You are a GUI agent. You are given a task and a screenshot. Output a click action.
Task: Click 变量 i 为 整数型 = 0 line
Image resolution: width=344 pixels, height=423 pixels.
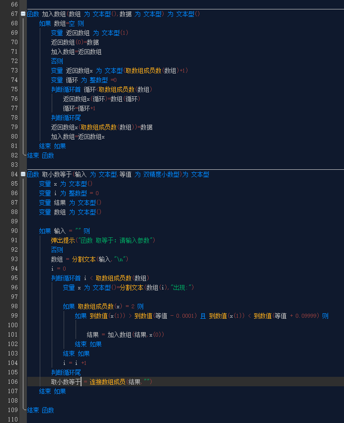[x=69, y=194]
